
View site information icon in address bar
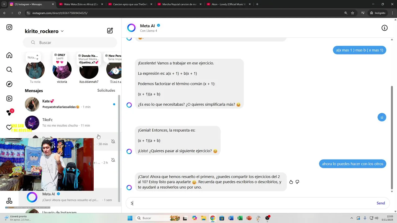28,13
